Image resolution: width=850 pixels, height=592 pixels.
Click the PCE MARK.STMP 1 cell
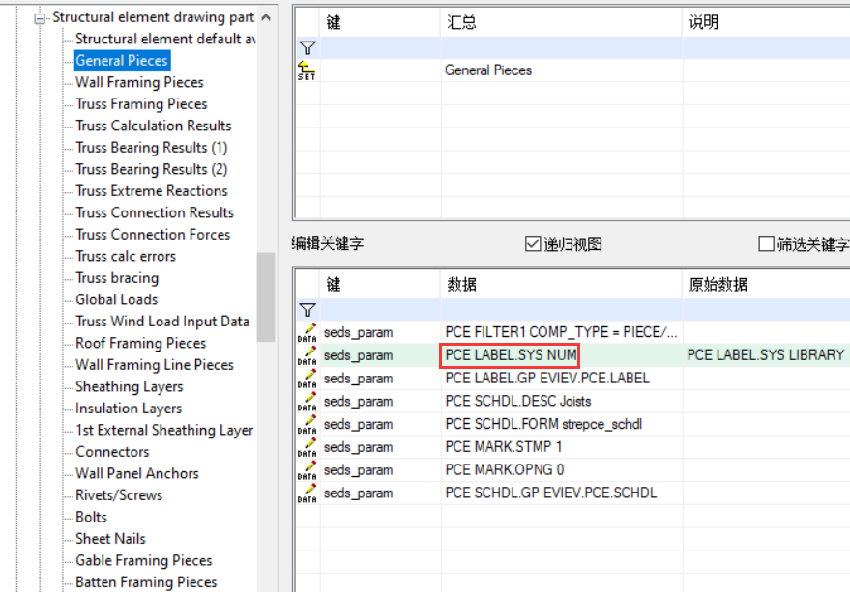561,447
